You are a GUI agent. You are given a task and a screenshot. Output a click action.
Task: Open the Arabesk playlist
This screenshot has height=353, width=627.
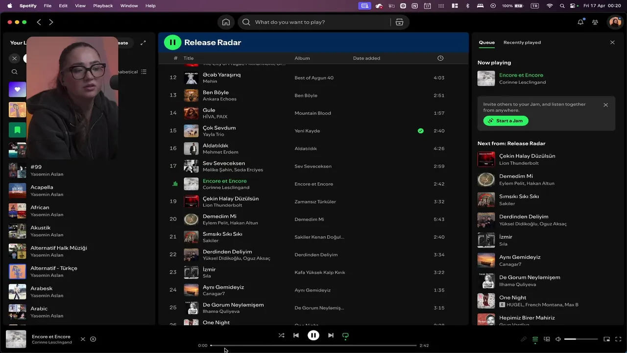point(78,292)
